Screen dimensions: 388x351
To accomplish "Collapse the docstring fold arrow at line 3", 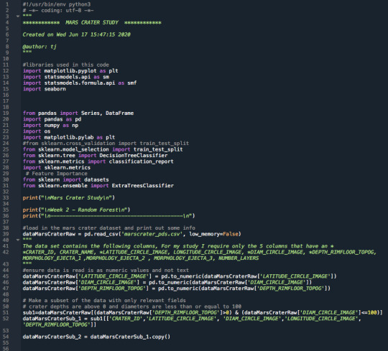I will pos(17,17).
